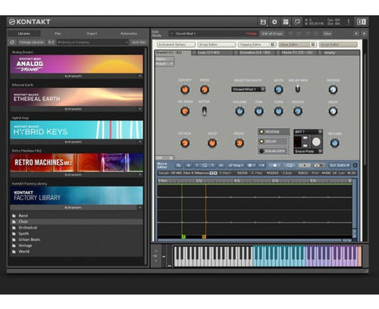
Task: Click the refresh libraries icon
Action: (12, 42)
